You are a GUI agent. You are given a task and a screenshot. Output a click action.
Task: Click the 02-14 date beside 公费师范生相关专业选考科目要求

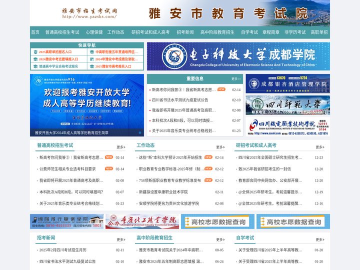click(120, 169)
